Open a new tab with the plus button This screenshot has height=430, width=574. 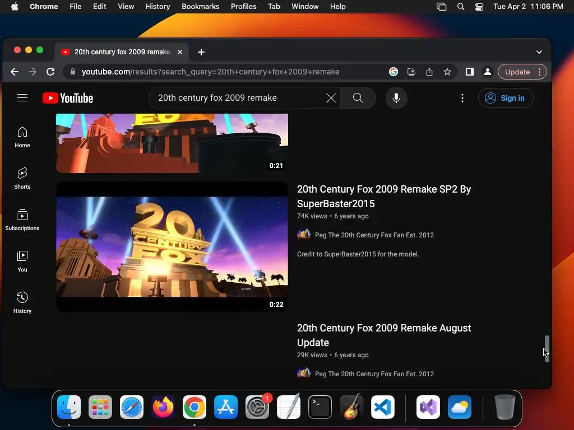pyautogui.click(x=201, y=52)
